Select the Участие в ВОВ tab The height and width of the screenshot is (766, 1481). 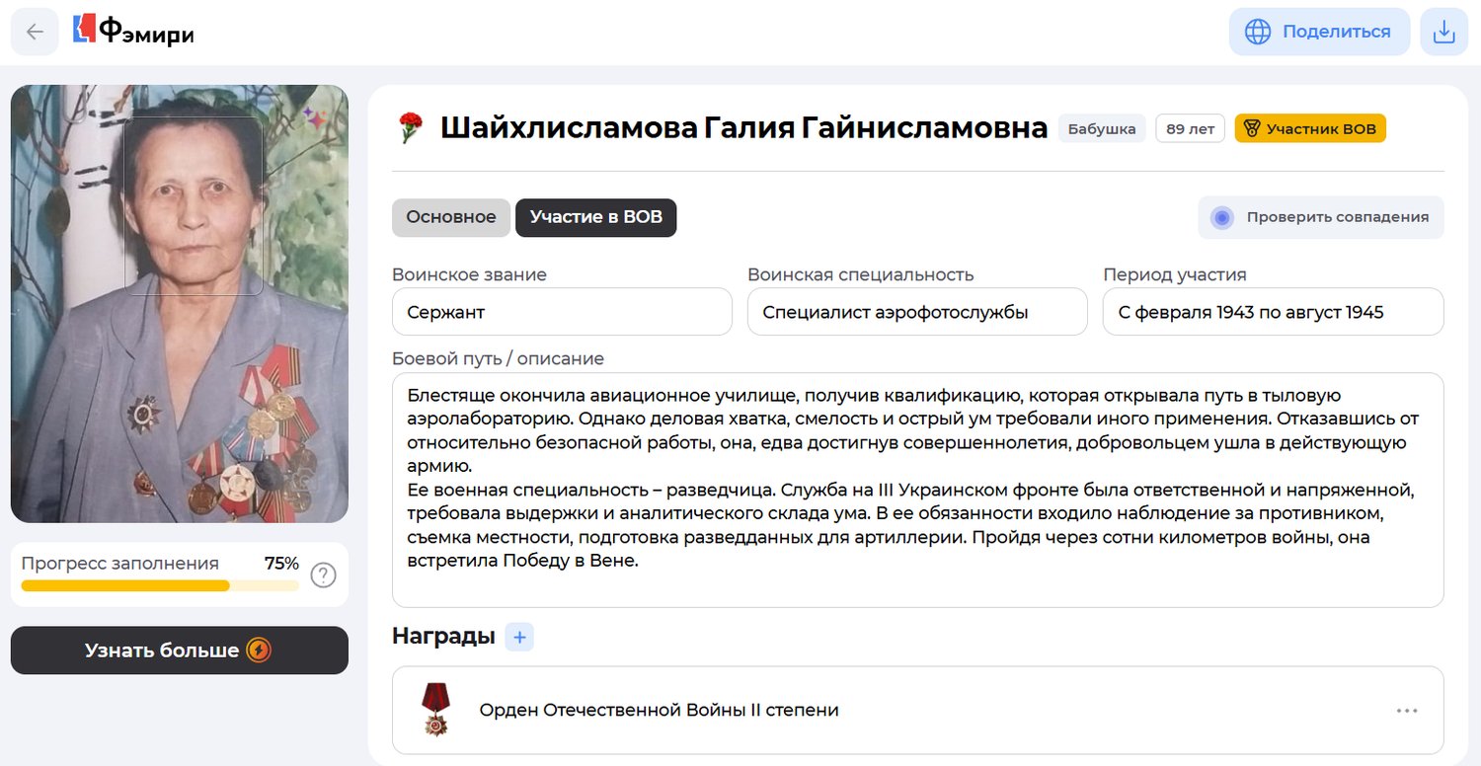pos(595,217)
